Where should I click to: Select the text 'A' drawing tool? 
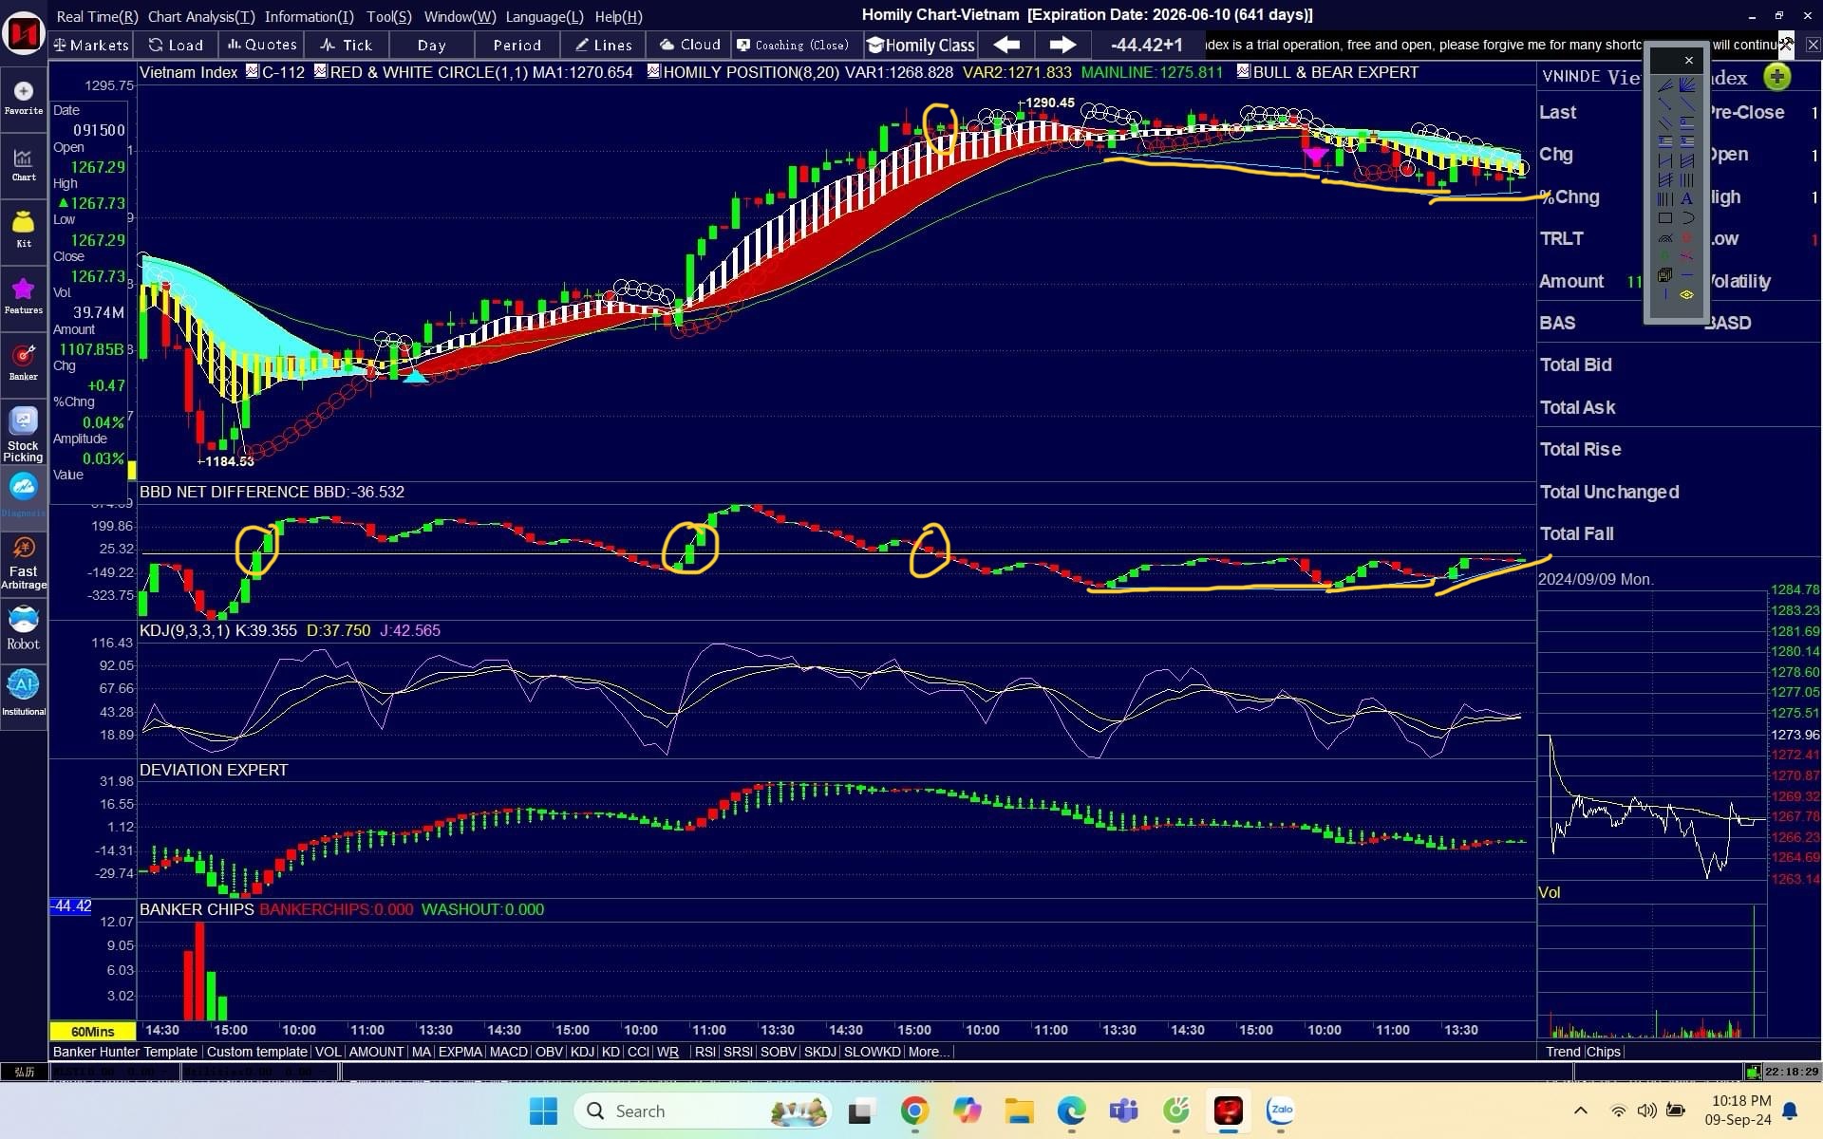1687,198
